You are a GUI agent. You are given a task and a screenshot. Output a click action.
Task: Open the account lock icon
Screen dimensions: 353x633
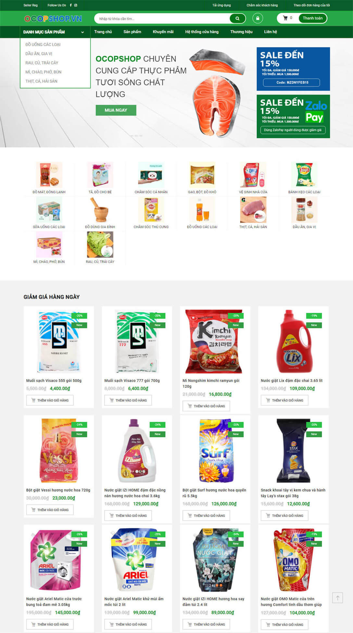point(258,18)
